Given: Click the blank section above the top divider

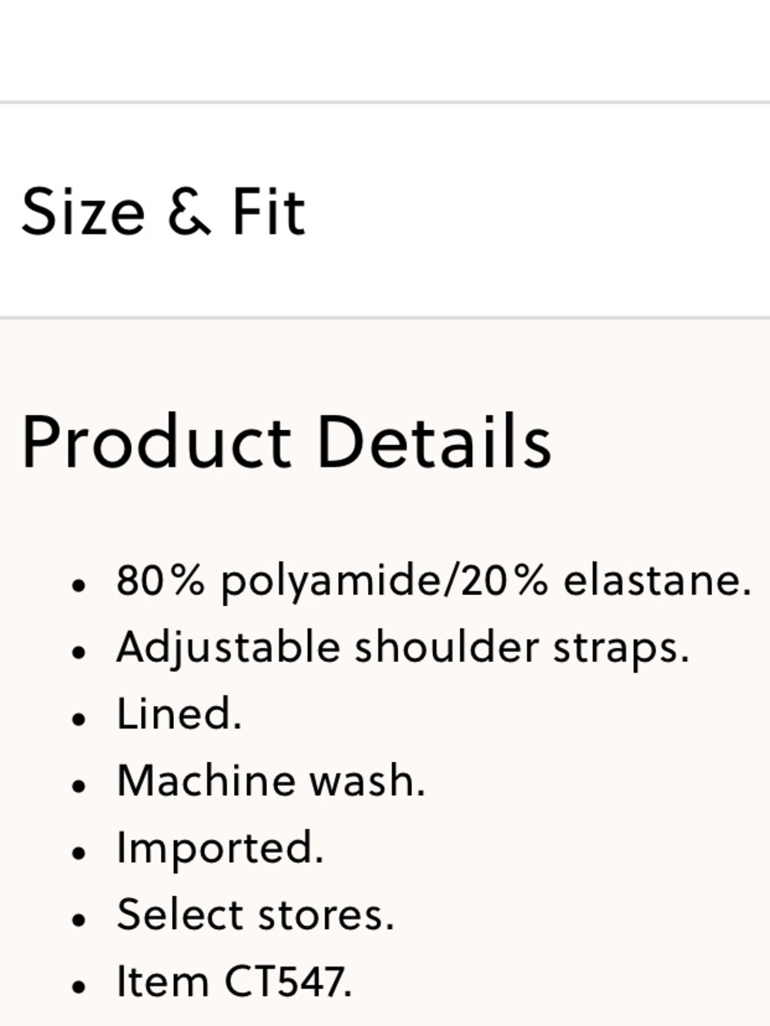Looking at the screenshot, I should click(x=385, y=49).
